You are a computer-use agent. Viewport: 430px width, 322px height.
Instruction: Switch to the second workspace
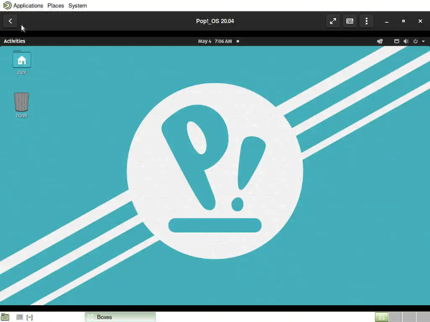[396, 317]
